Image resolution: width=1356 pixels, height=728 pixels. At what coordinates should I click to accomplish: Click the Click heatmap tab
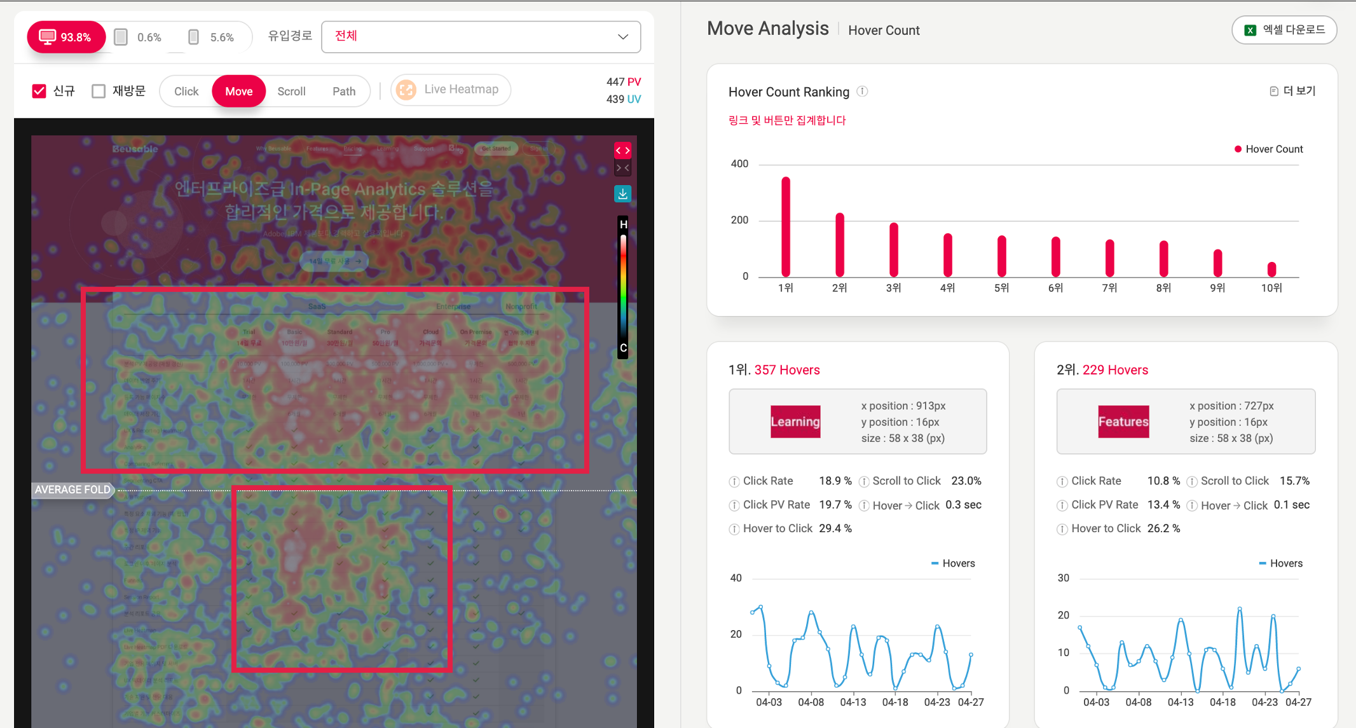185,90
